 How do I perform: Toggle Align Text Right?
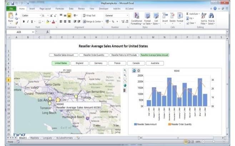pos(69,21)
